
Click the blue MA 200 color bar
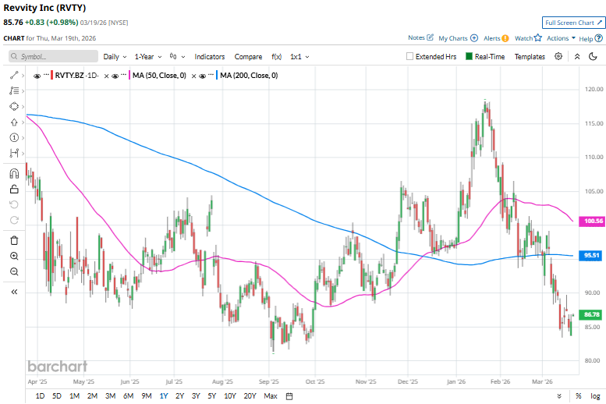(x=217, y=76)
